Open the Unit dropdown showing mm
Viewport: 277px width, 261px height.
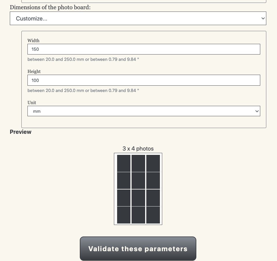[144, 111]
